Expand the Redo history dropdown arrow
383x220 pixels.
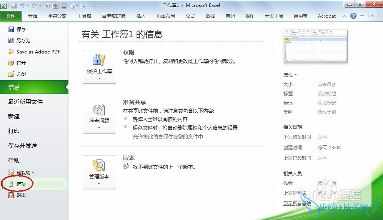point(40,5)
